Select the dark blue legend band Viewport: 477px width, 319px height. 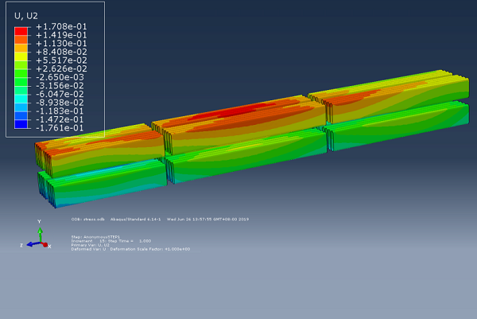(x=21, y=123)
